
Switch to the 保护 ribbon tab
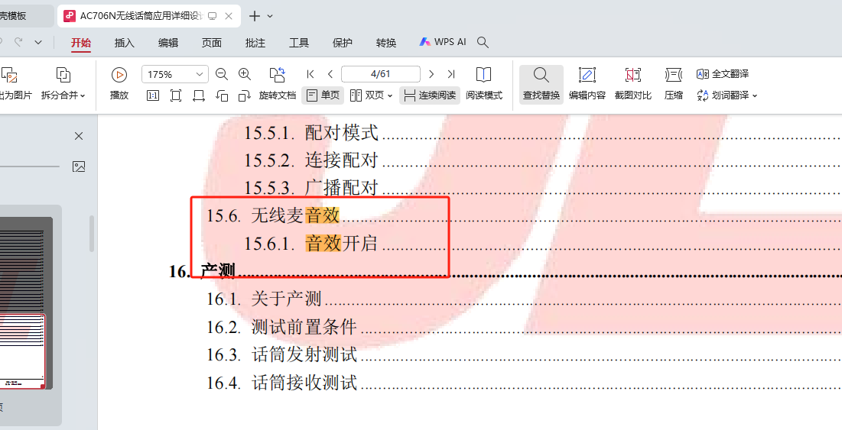pyautogui.click(x=343, y=43)
